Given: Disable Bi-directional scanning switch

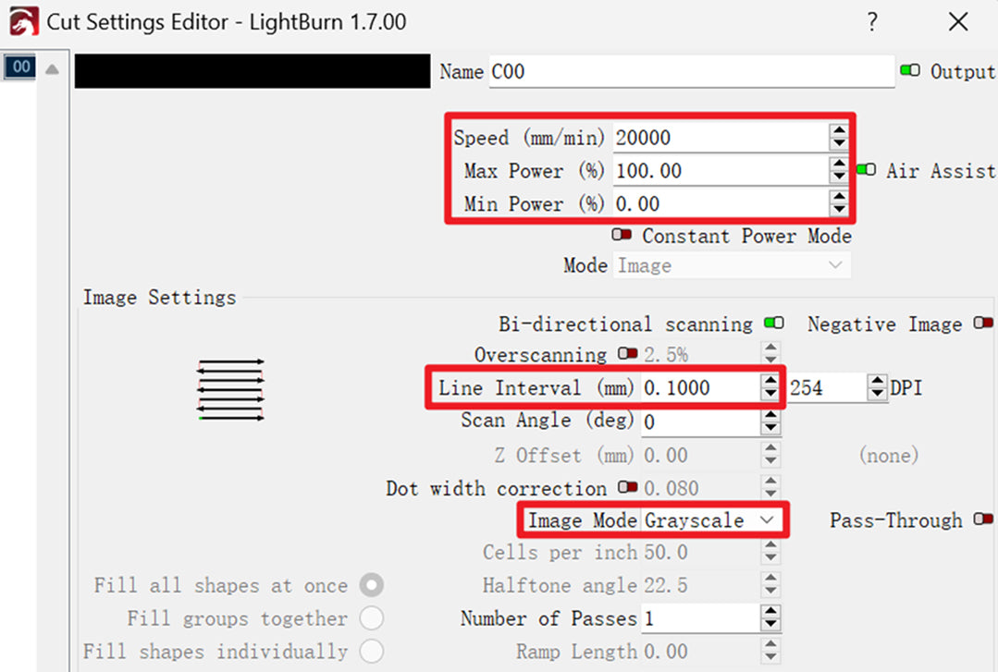Looking at the screenshot, I should click(x=773, y=324).
